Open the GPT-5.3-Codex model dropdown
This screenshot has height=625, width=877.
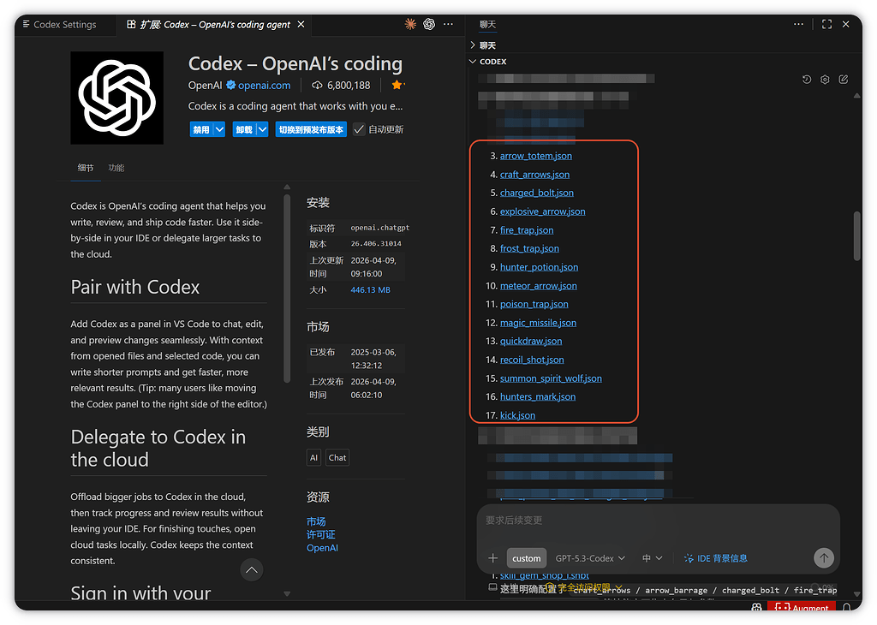(590, 558)
